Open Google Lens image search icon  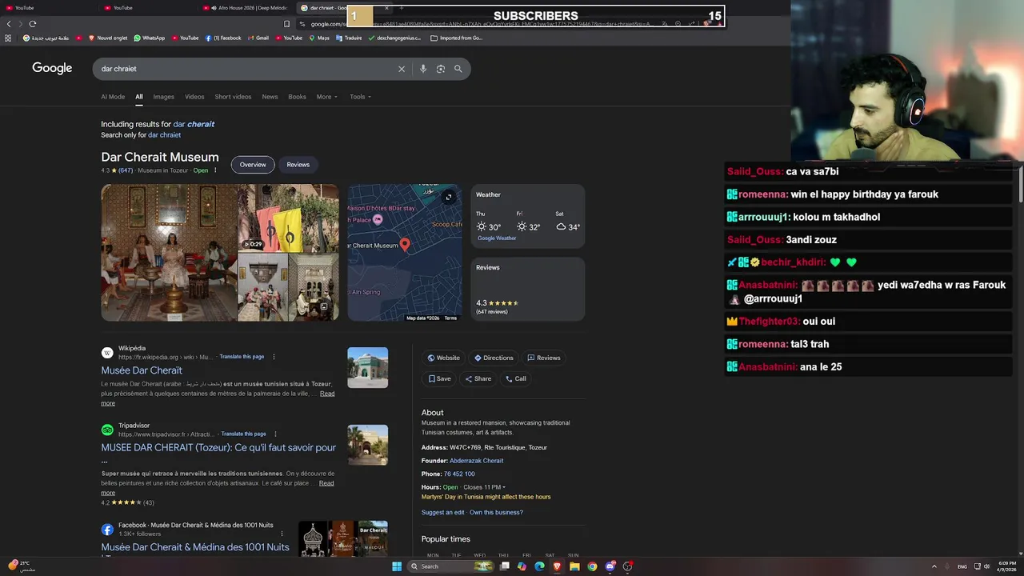[x=441, y=69]
